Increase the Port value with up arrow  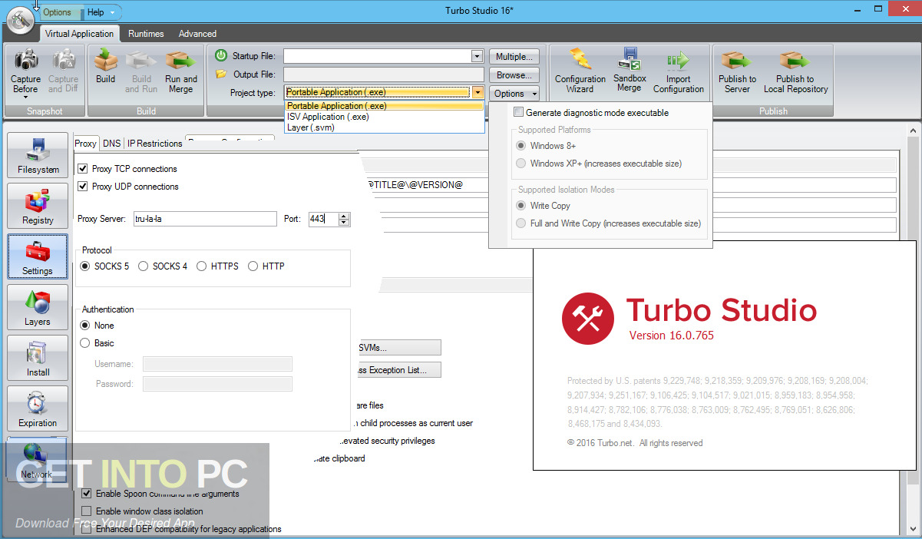(x=344, y=216)
